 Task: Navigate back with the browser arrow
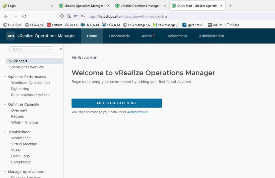pos(6,16)
